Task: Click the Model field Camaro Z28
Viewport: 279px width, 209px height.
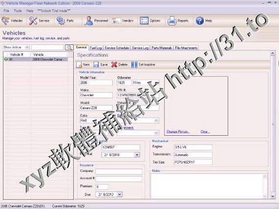Action: tap(96, 108)
